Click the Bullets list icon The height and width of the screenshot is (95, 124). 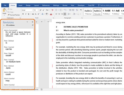[57, 10]
